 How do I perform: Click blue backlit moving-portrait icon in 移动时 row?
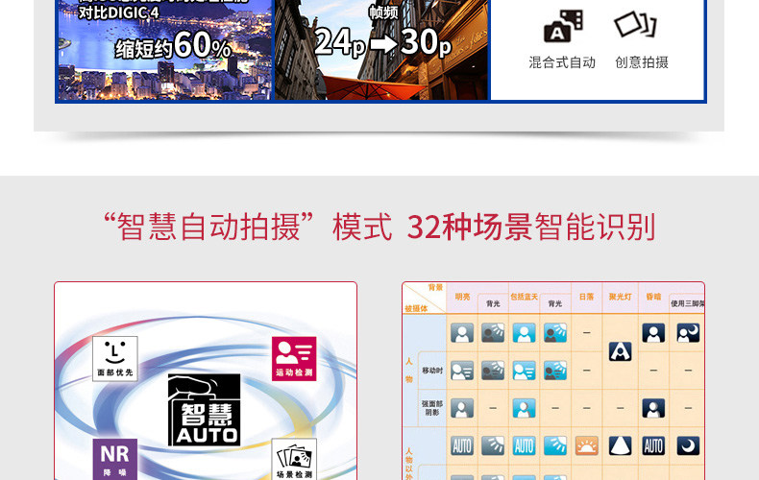coord(555,371)
